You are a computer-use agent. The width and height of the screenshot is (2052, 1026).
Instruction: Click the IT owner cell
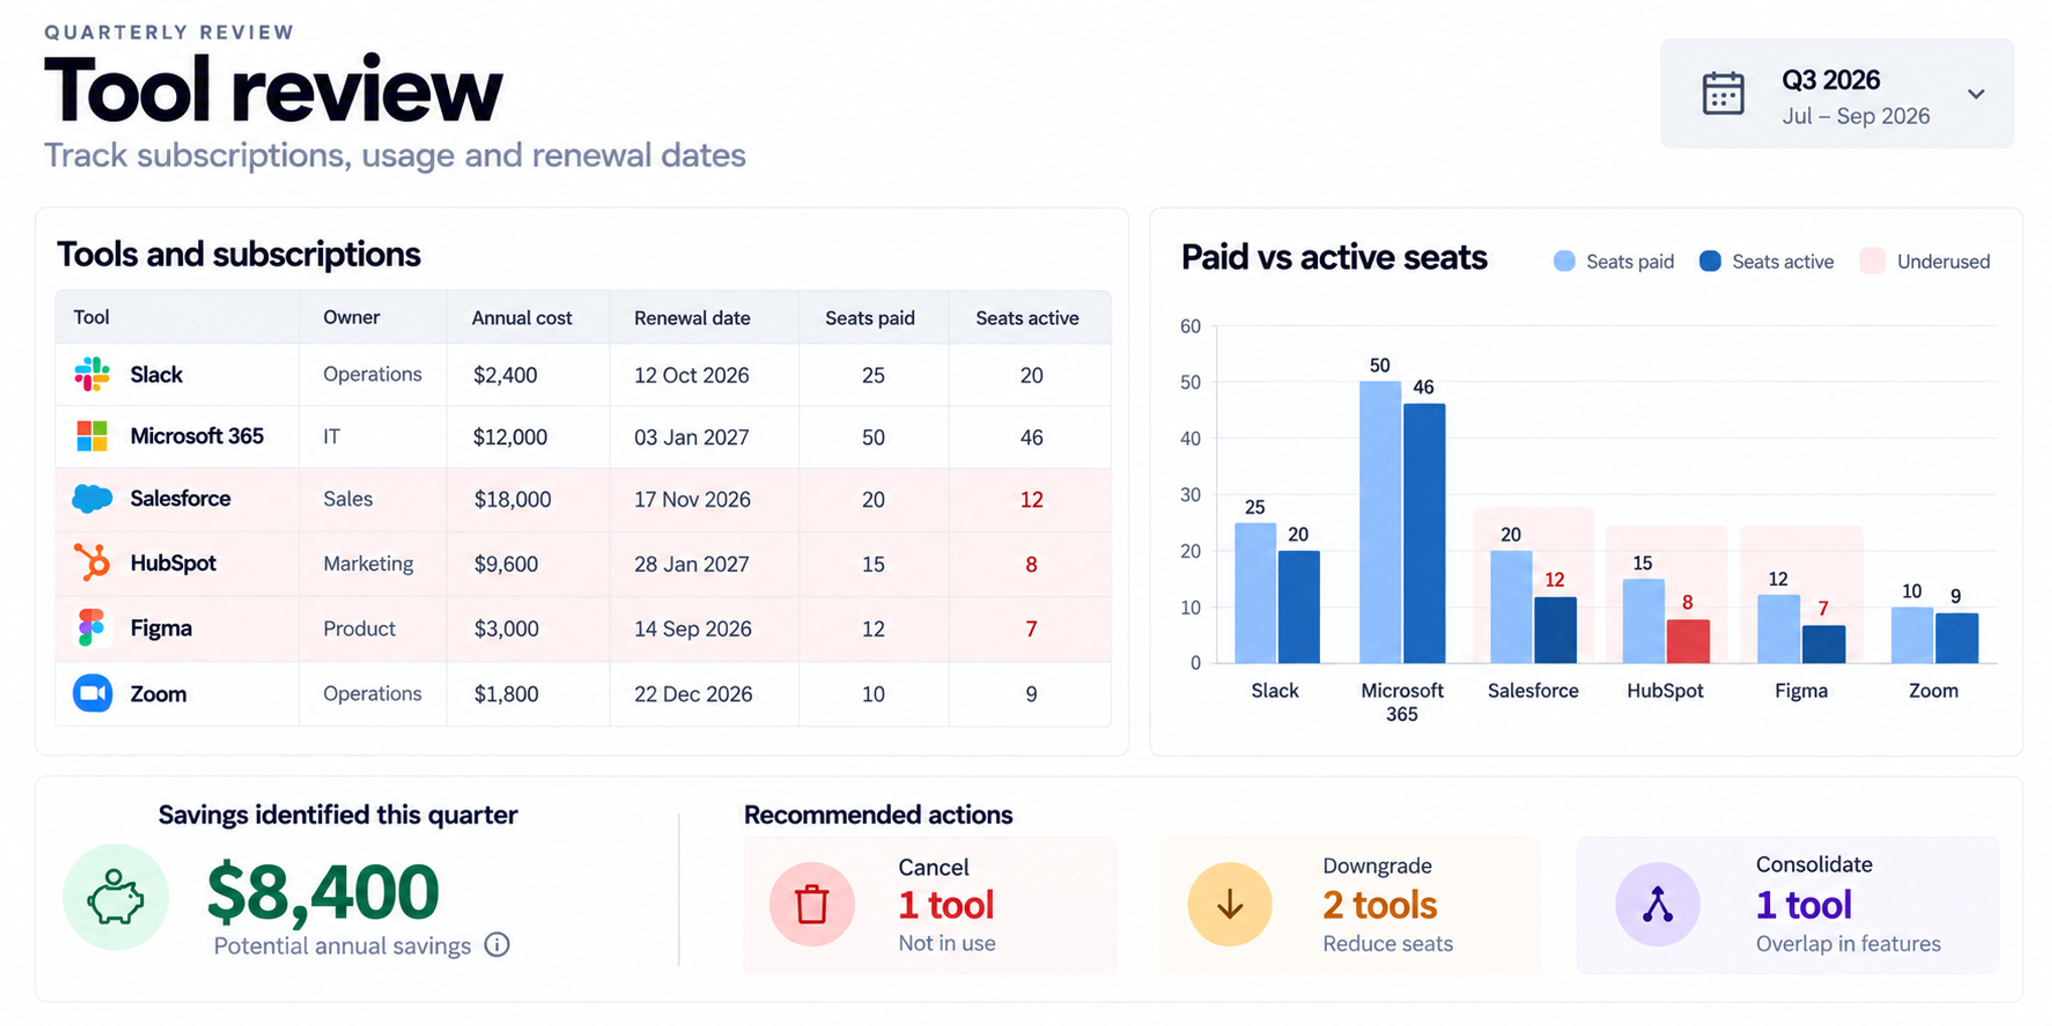(331, 437)
